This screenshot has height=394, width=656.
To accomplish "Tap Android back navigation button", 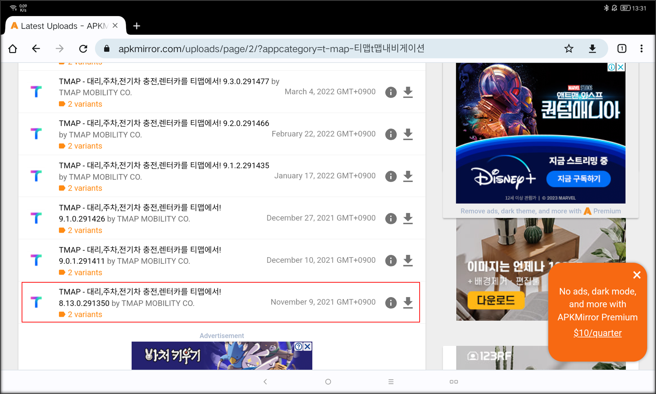I will pyautogui.click(x=265, y=382).
